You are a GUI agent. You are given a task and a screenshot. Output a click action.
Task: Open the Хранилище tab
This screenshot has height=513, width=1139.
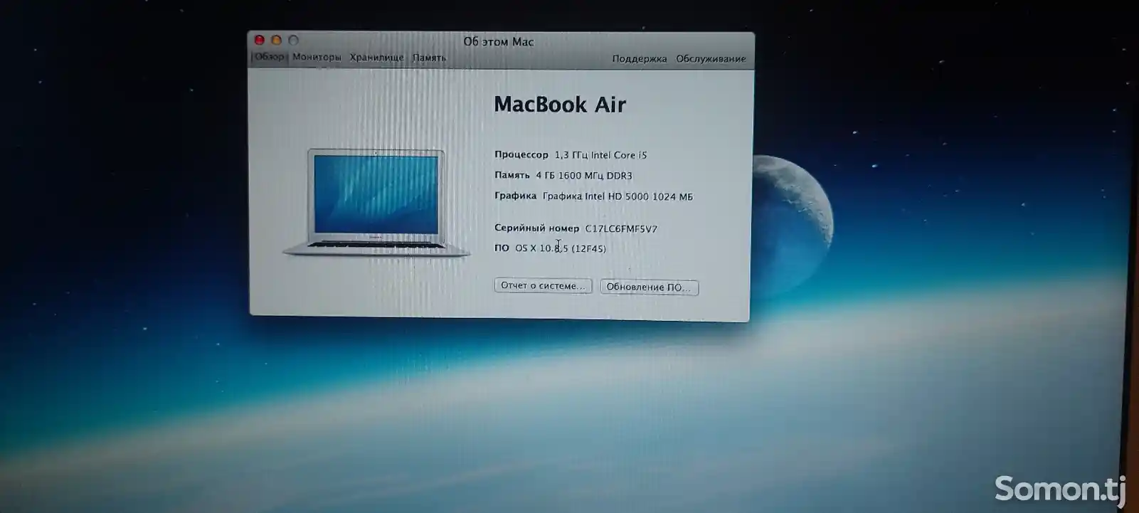(x=376, y=58)
